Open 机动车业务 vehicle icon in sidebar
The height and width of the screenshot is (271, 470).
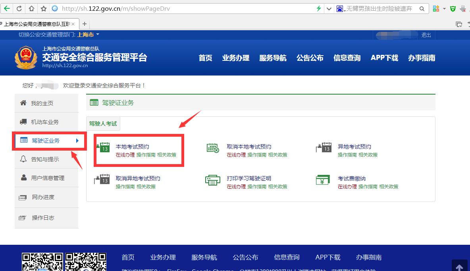[x=23, y=122]
